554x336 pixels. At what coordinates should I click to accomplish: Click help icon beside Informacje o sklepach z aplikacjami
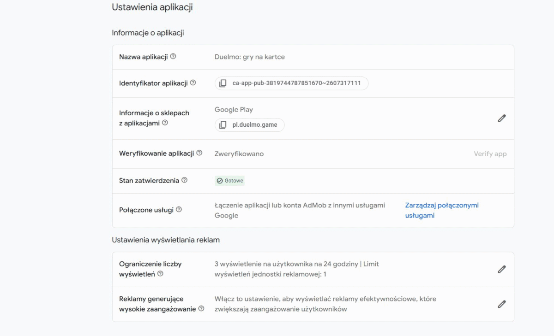(165, 123)
